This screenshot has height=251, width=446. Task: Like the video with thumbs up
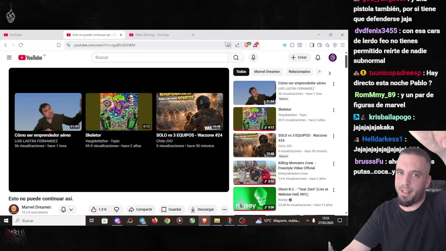pos(99,210)
